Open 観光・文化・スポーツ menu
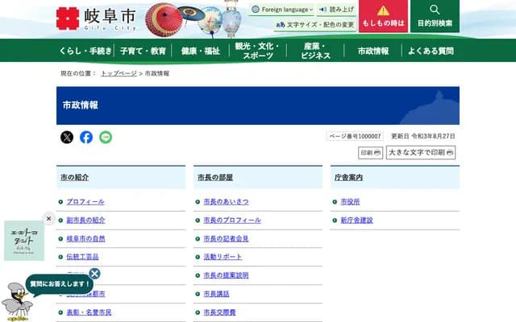Viewport: 516px width, 322px height. pos(258,51)
